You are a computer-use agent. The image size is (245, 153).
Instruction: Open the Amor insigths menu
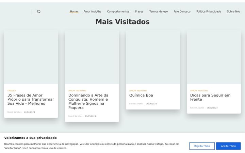pyautogui.click(x=92, y=12)
